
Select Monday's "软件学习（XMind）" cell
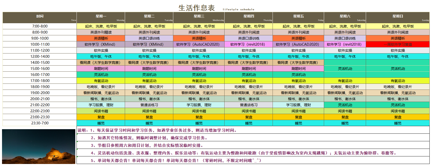(x=101, y=44)
